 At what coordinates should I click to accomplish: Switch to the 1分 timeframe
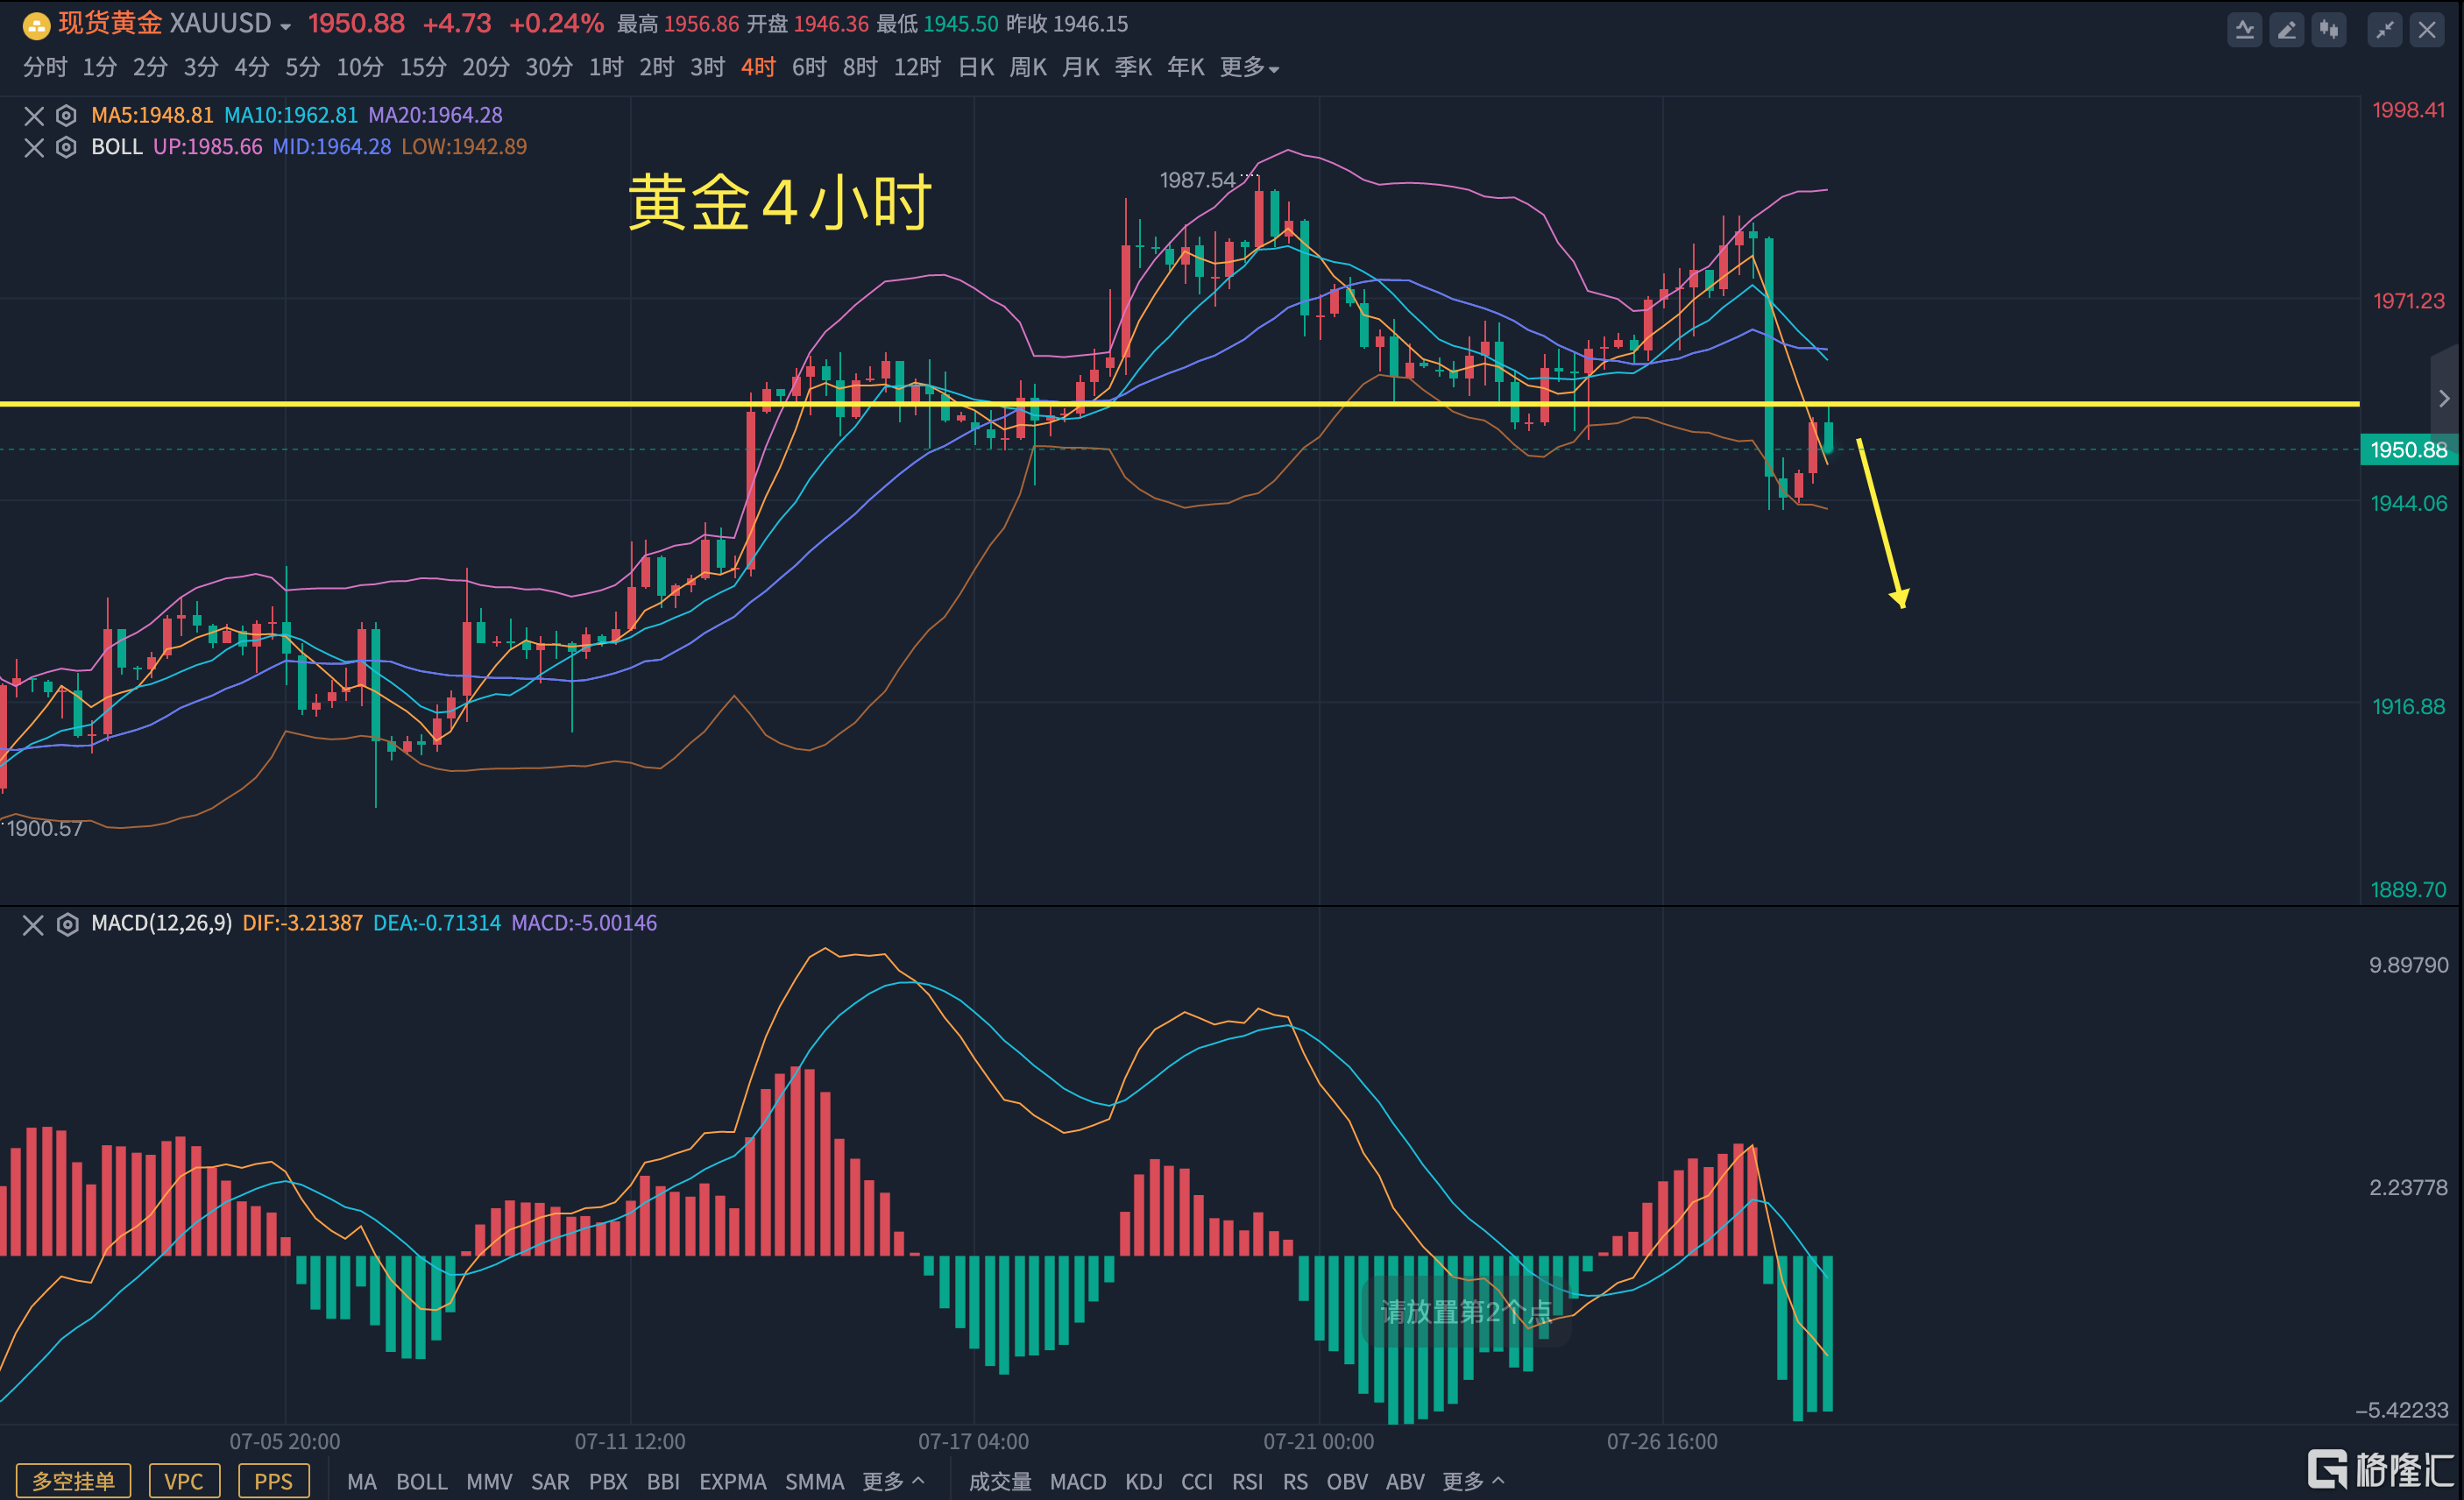coord(99,67)
